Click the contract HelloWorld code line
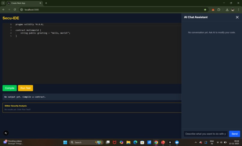242x146 pixels. click(28, 30)
